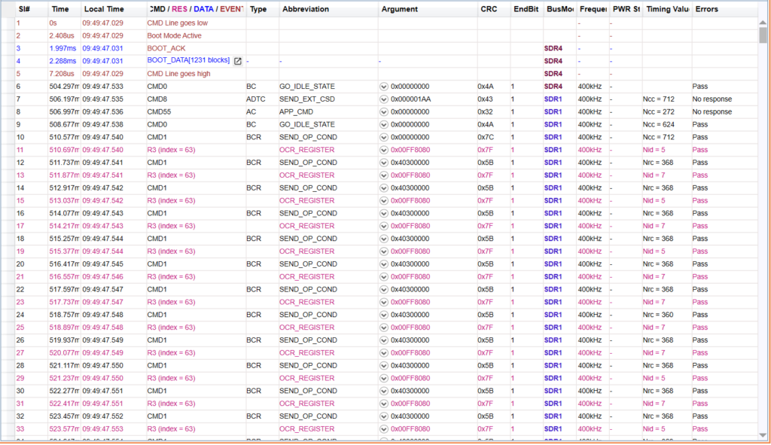Click the time value 2.408us

pos(62,36)
